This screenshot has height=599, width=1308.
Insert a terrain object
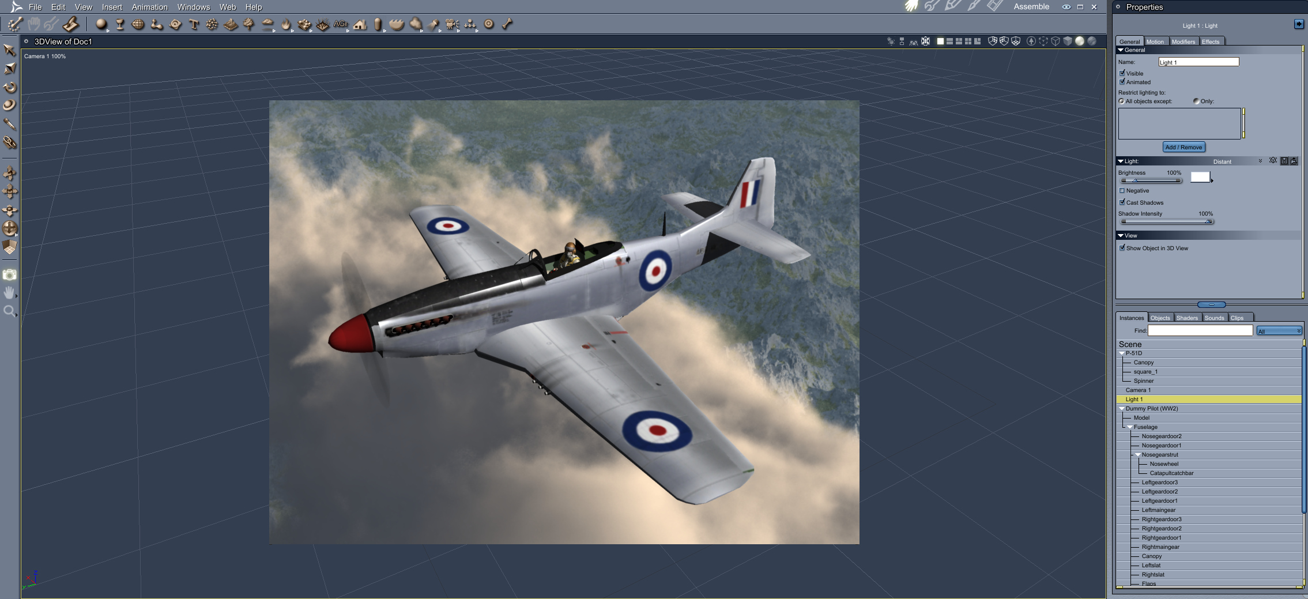point(231,24)
